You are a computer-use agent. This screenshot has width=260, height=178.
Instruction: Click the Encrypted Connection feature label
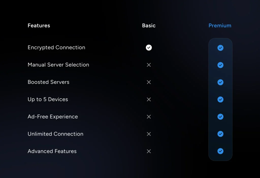tap(56, 48)
